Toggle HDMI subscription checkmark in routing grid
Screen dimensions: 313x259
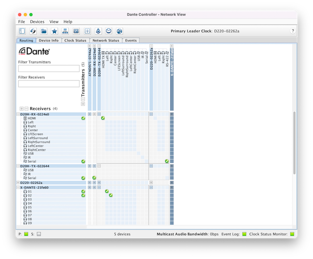click(103, 118)
